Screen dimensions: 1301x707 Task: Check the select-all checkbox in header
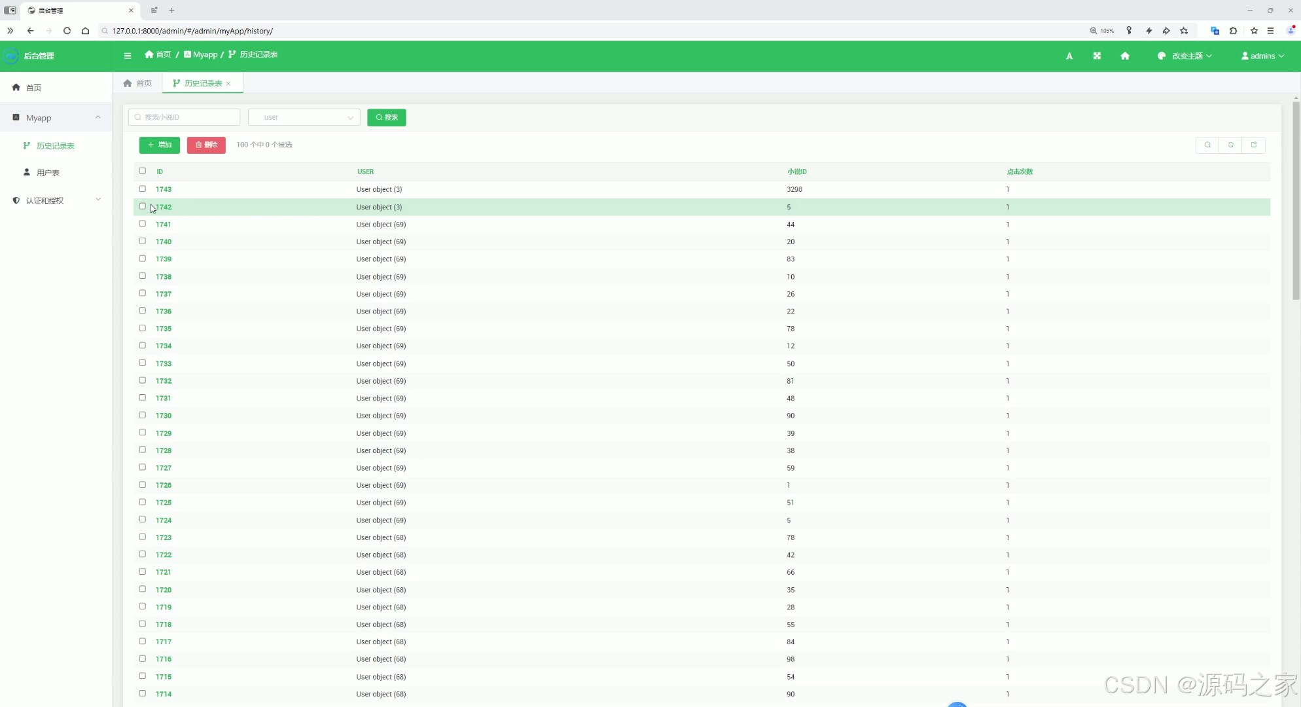[143, 171]
